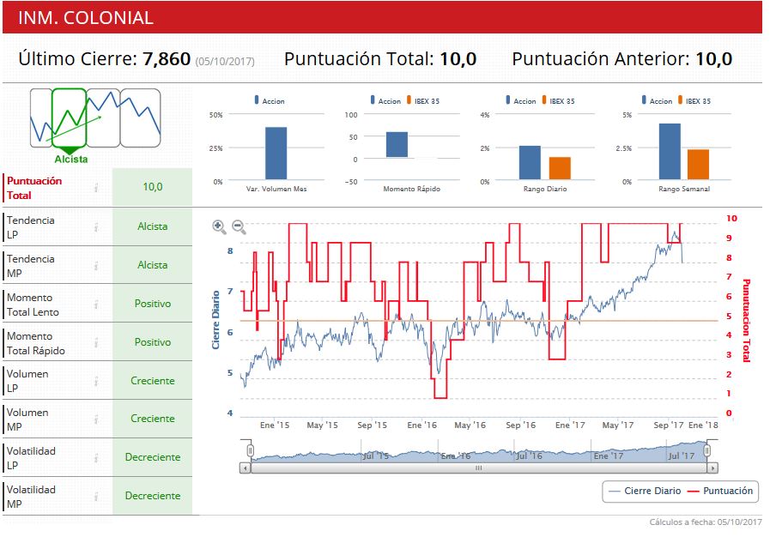This screenshot has height=537, width=770.
Task: Click the Puntuación Anterior: 10,0 text
Action: (x=621, y=59)
